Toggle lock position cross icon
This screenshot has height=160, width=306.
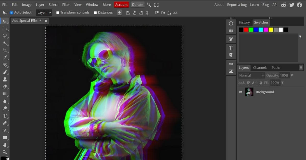257,83
